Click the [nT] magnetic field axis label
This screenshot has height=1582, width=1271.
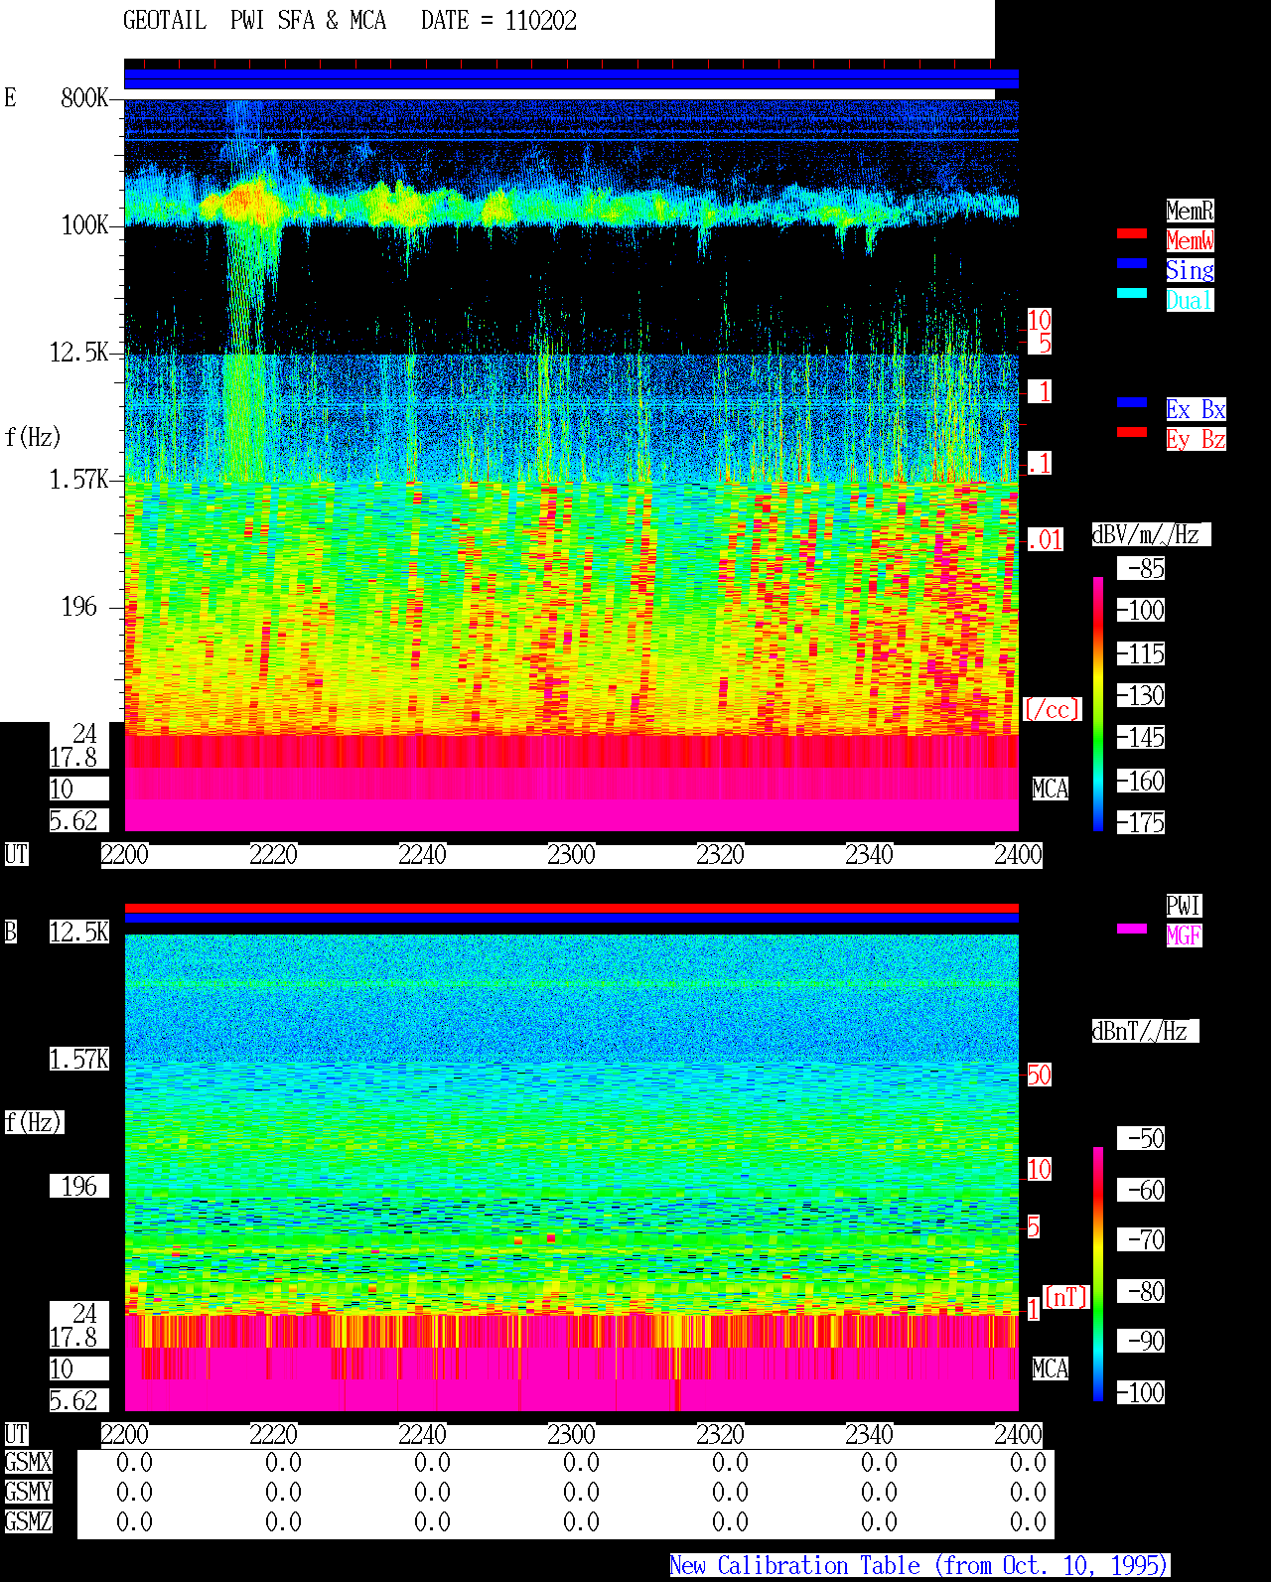1066,1297
